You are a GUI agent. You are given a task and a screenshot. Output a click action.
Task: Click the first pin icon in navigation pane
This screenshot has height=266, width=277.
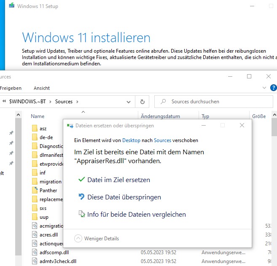(11, 133)
